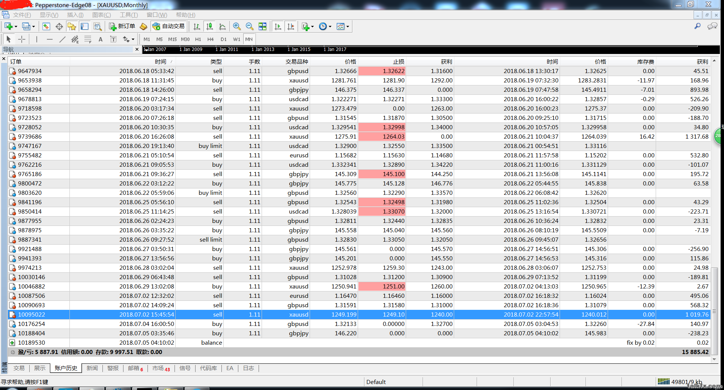This screenshot has height=390, width=724.
Task: Open the new chart toolbar icon
Action: coord(8,26)
